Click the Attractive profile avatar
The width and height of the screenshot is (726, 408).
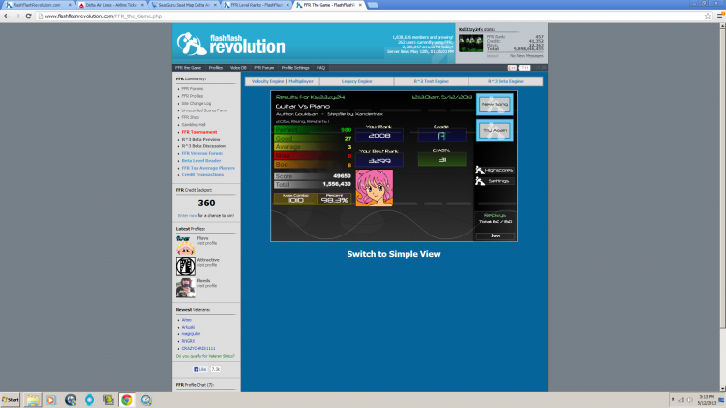click(x=185, y=267)
